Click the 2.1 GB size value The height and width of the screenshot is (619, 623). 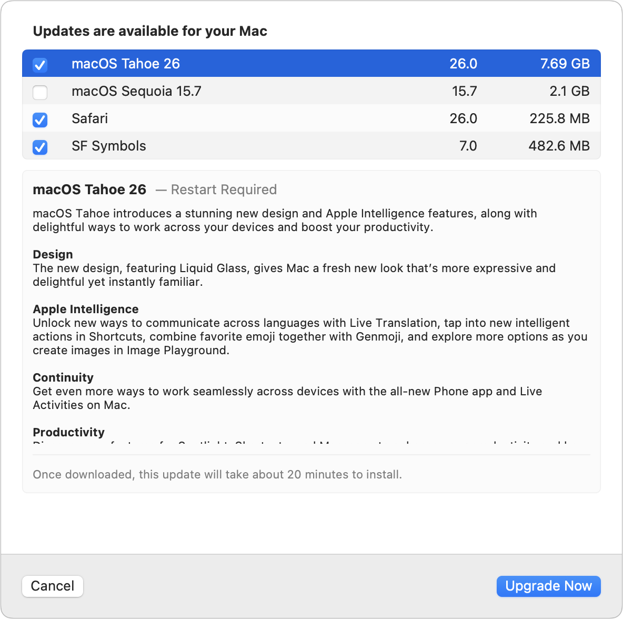pos(569,91)
